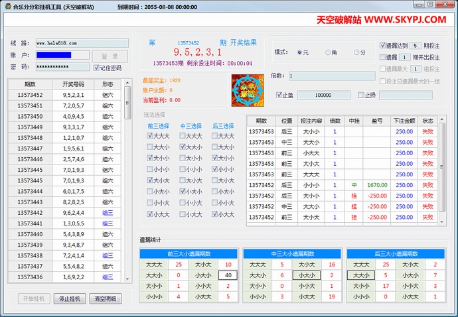458x317 pixels.
Task: Click the 密码 password field
Action: coord(62,67)
